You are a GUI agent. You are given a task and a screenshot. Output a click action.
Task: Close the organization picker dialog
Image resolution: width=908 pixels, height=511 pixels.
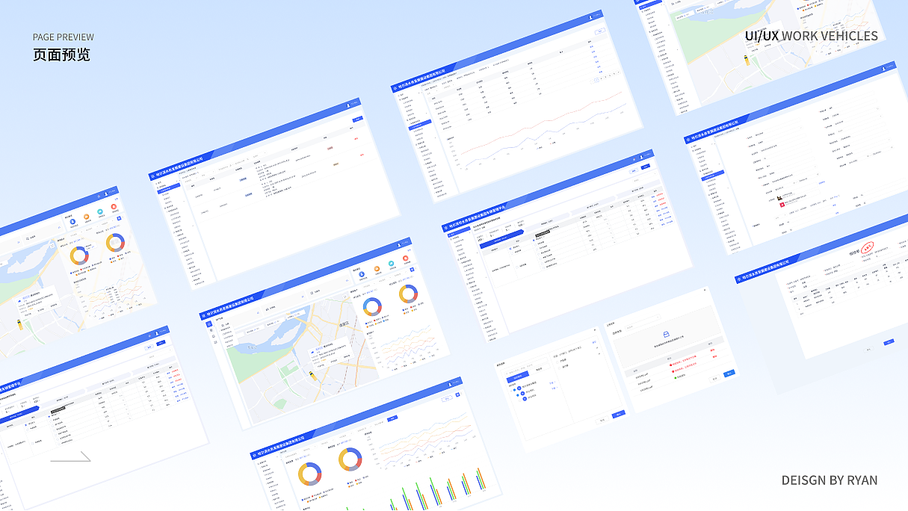(x=595, y=329)
